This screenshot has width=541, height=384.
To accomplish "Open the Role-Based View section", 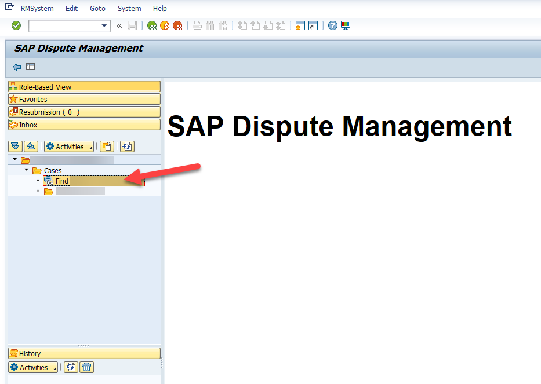I will point(84,86).
